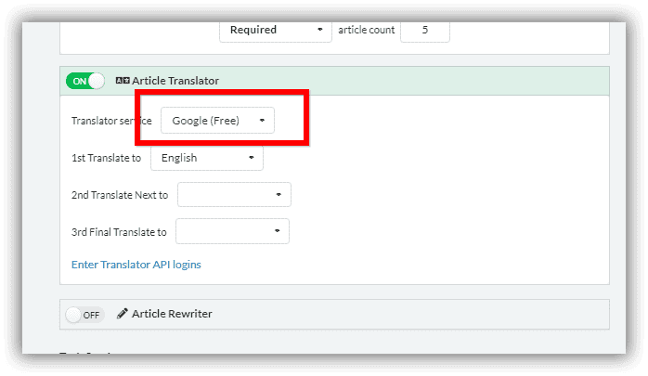The image size is (648, 376).
Task: Click the caret on 2nd Translate Next dropdown
Action: [x=279, y=194]
